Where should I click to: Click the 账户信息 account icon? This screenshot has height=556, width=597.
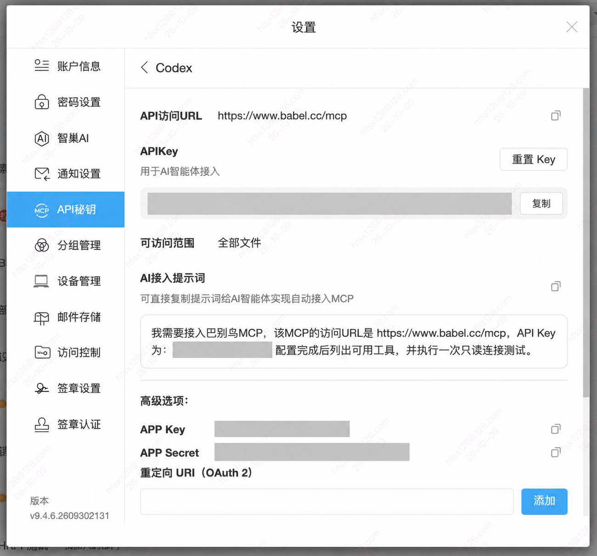42,65
